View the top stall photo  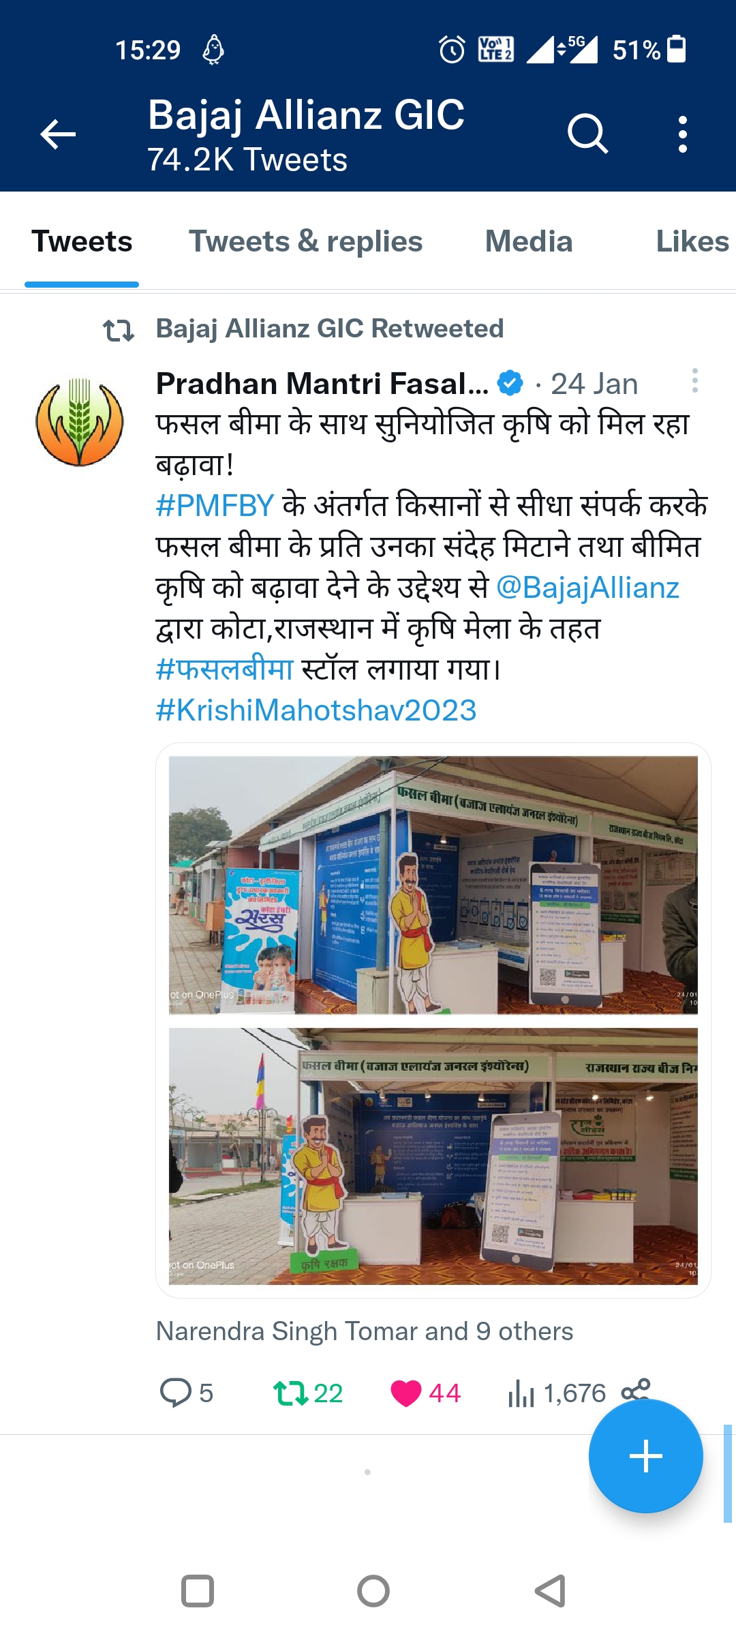coord(433,885)
